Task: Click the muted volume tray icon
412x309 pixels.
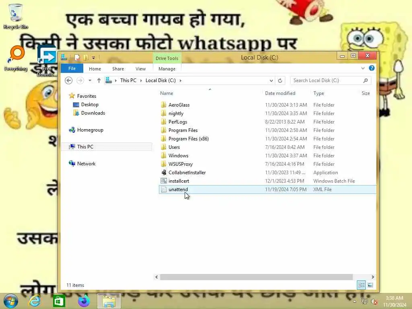Action: pyautogui.click(x=374, y=302)
